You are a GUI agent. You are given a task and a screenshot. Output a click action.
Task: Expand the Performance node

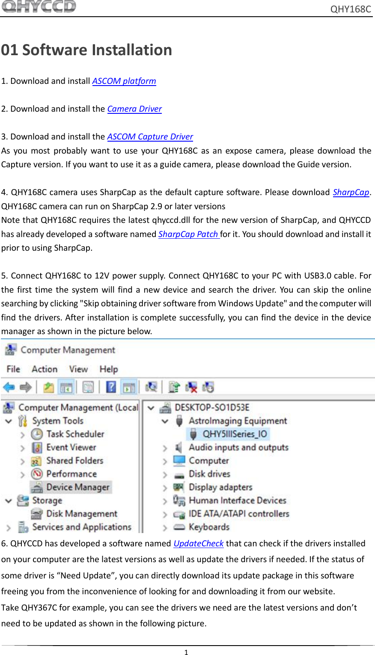pyautogui.click(x=23, y=474)
